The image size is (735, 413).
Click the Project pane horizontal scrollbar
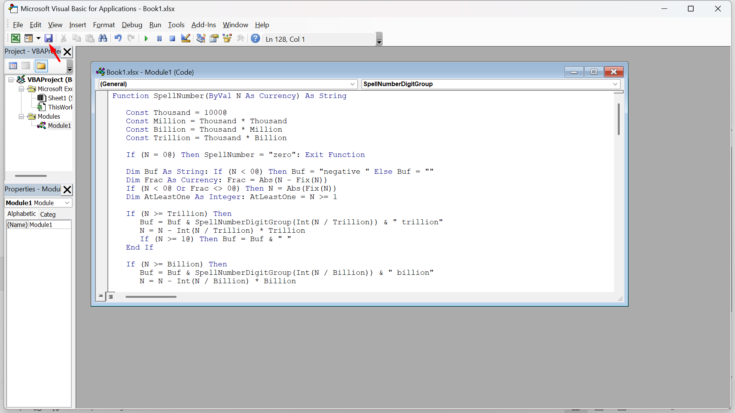pyautogui.click(x=31, y=176)
